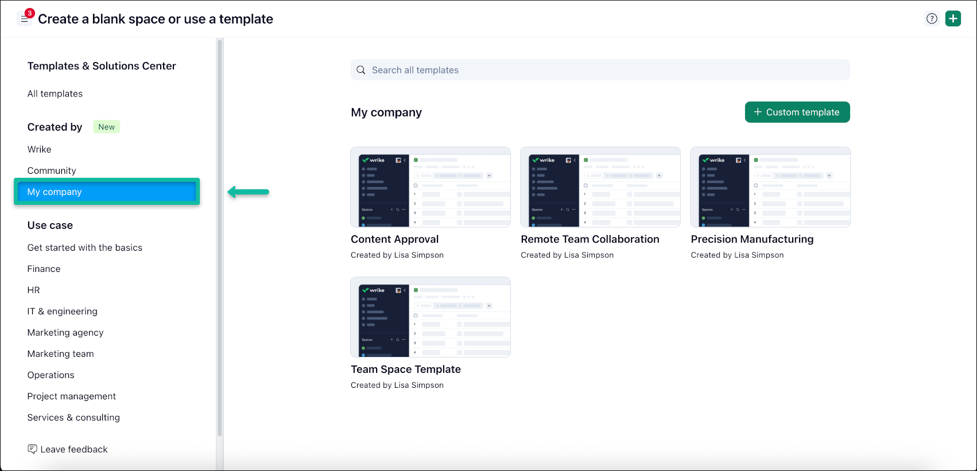
Task: Click the Content Approval title
Action: click(395, 239)
